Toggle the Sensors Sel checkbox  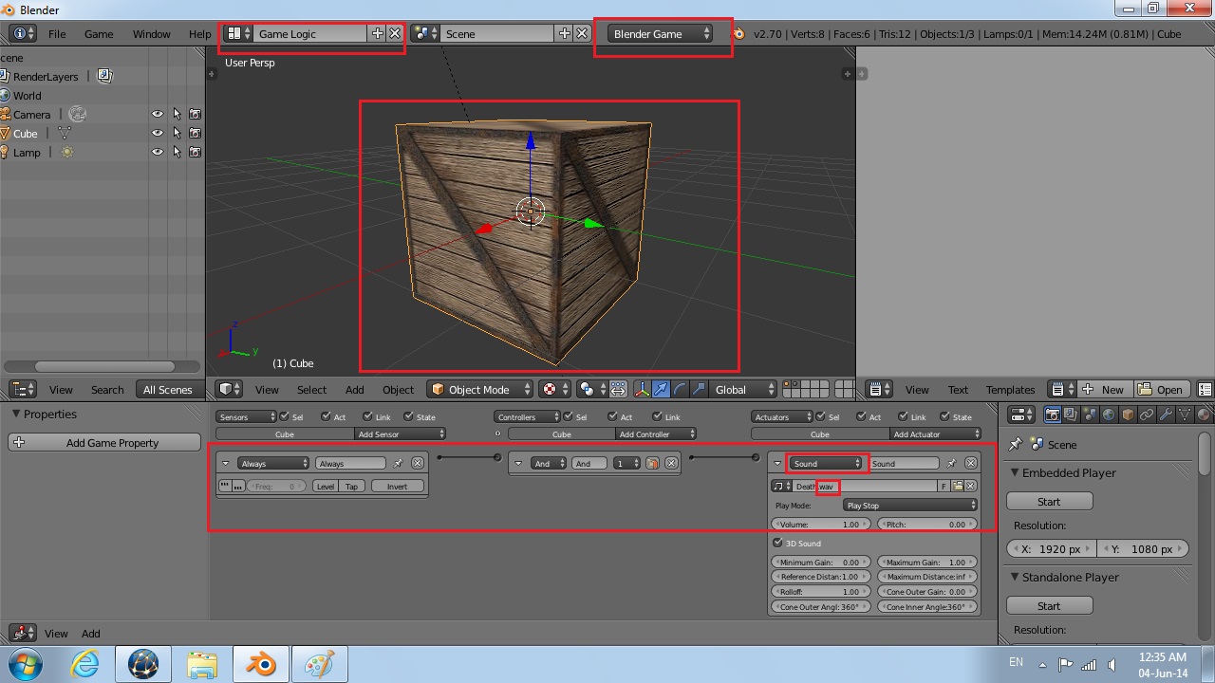[286, 416]
